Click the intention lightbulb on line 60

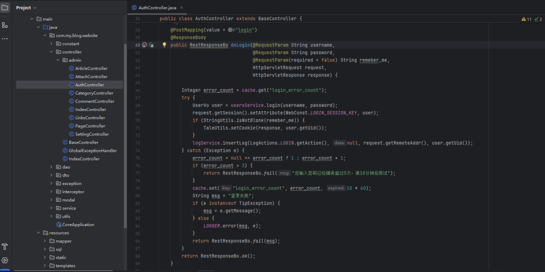[165, 45]
